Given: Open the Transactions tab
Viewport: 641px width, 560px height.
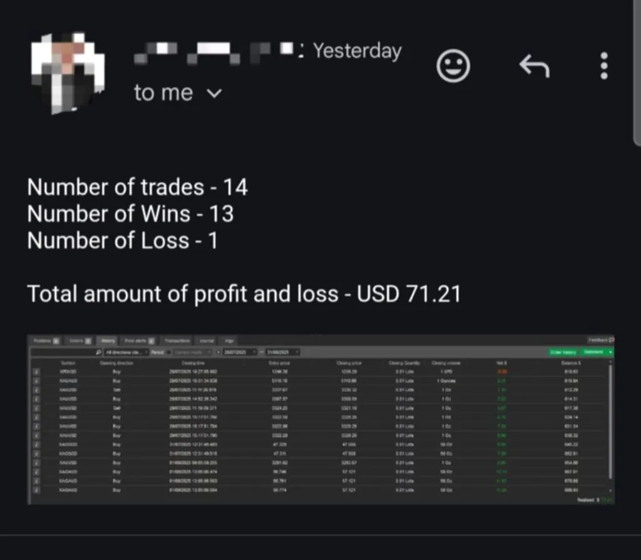Looking at the screenshot, I should click(x=176, y=341).
